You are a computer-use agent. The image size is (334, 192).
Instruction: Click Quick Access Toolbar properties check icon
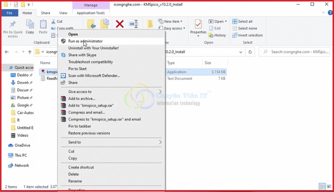tap(15, 4)
